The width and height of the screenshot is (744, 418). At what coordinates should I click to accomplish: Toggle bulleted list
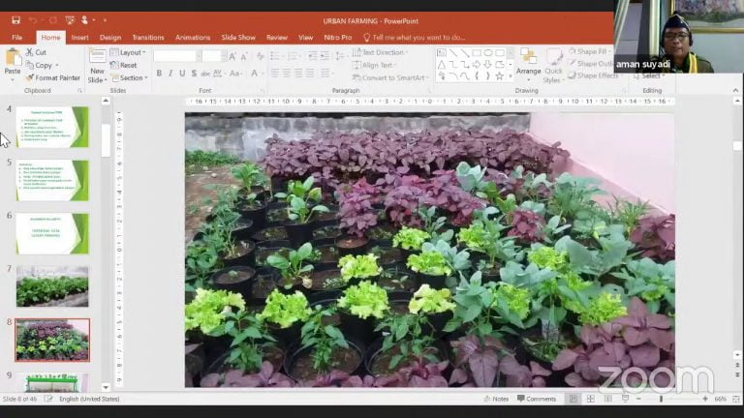click(275, 56)
